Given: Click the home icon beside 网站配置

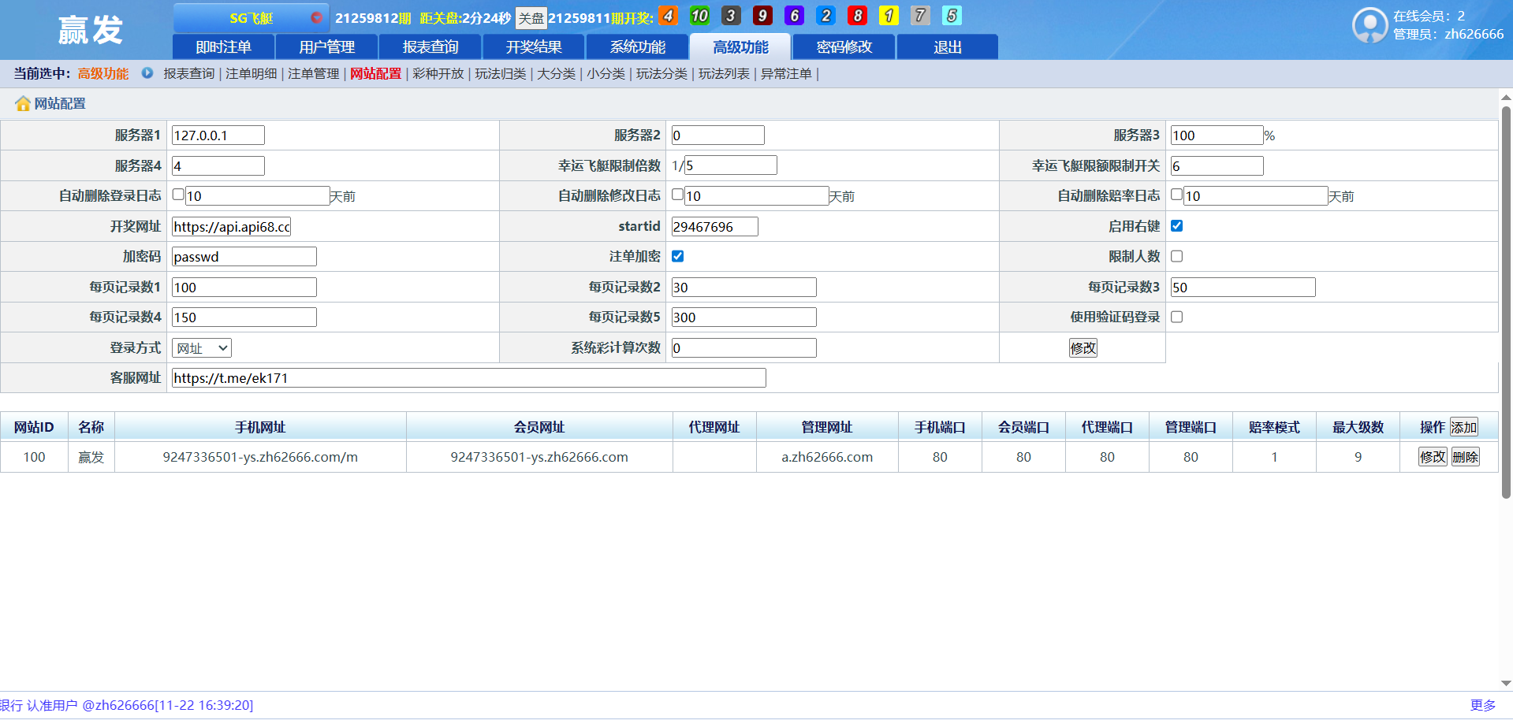Looking at the screenshot, I should pyautogui.click(x=22, y=104).
